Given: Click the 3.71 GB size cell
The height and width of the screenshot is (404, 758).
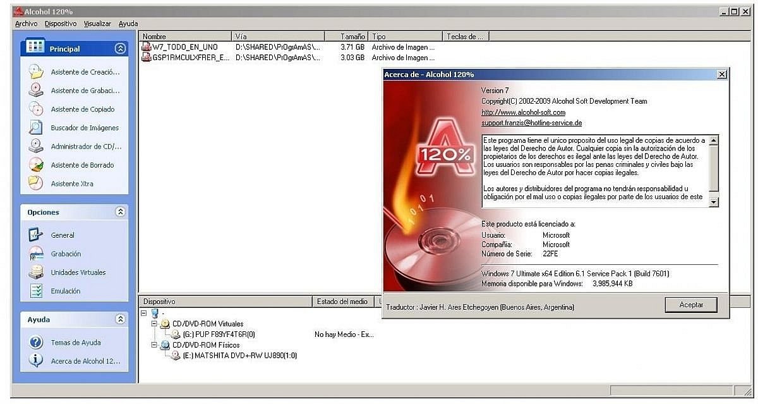Looking at the screenshot, I should pyautogui.click(x=352, y=47).
